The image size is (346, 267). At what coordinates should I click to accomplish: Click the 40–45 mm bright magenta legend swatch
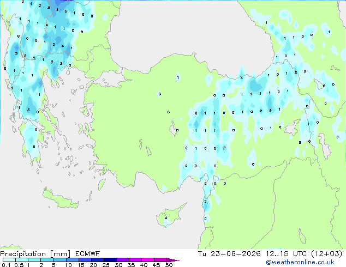point(148,260)
